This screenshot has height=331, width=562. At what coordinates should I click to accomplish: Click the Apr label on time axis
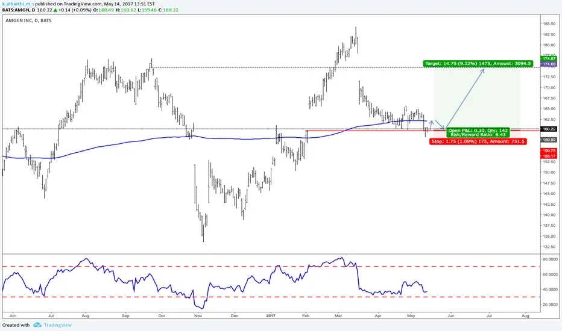tap(377, 315)
